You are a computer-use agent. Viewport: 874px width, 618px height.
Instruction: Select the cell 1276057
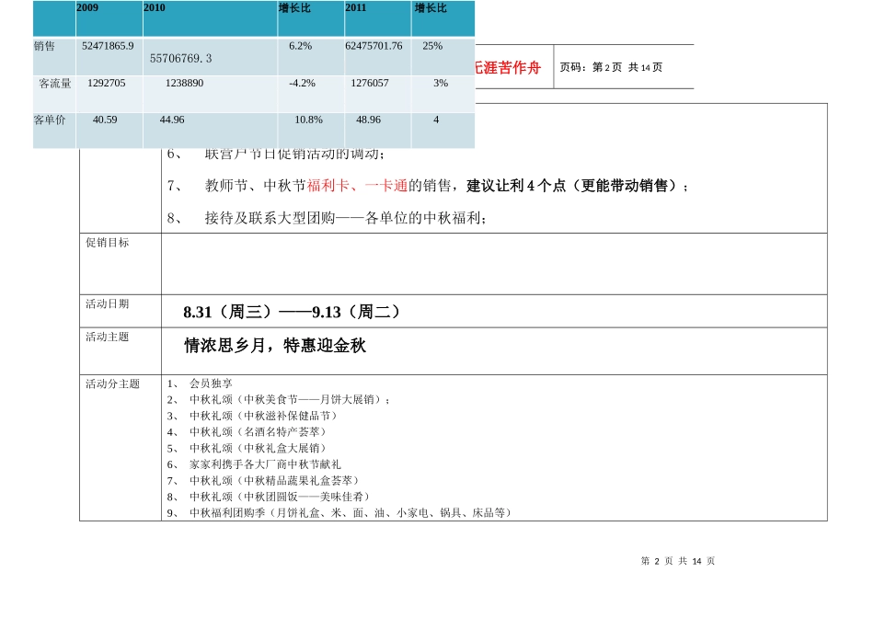[370, 83]
